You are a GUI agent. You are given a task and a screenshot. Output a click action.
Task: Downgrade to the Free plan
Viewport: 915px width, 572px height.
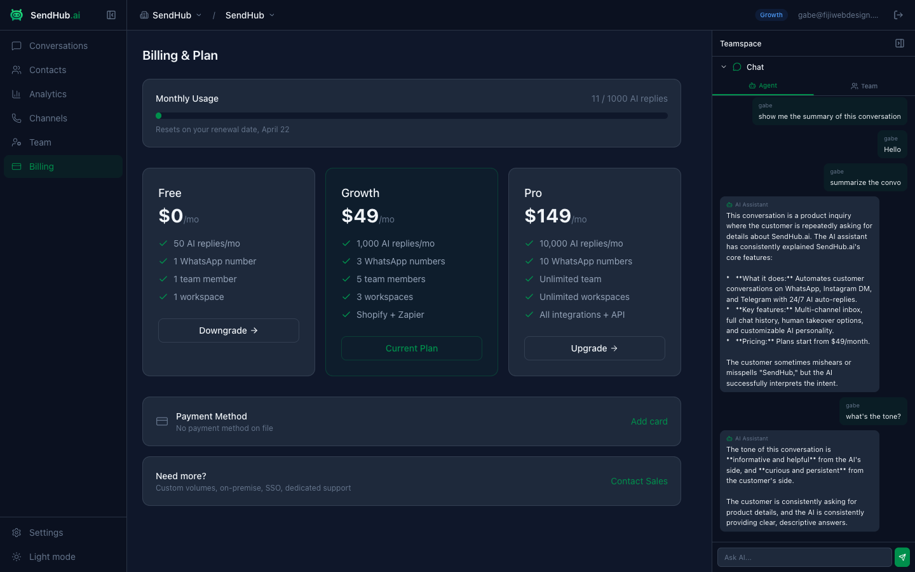pos(229,330)
